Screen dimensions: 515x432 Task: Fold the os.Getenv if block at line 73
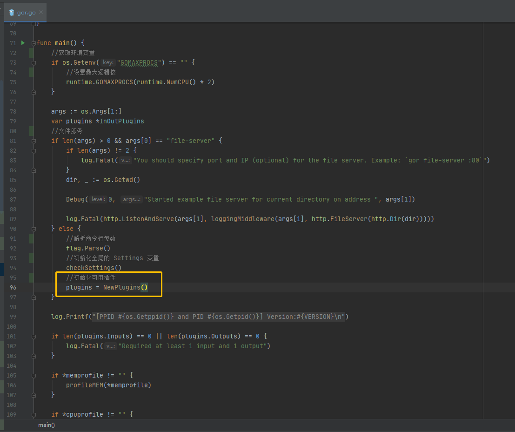33,62
